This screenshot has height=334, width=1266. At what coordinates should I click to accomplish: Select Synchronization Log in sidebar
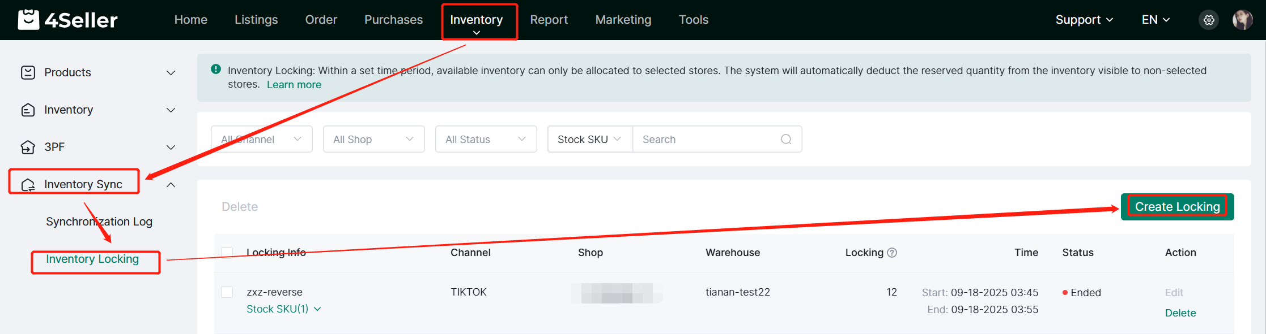[x=99, y=222]
